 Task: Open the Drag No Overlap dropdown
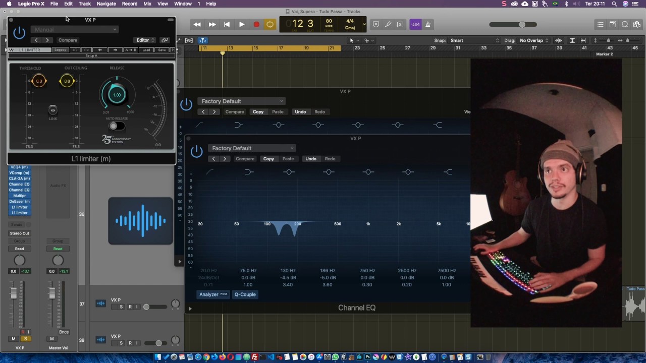(534, 40)
